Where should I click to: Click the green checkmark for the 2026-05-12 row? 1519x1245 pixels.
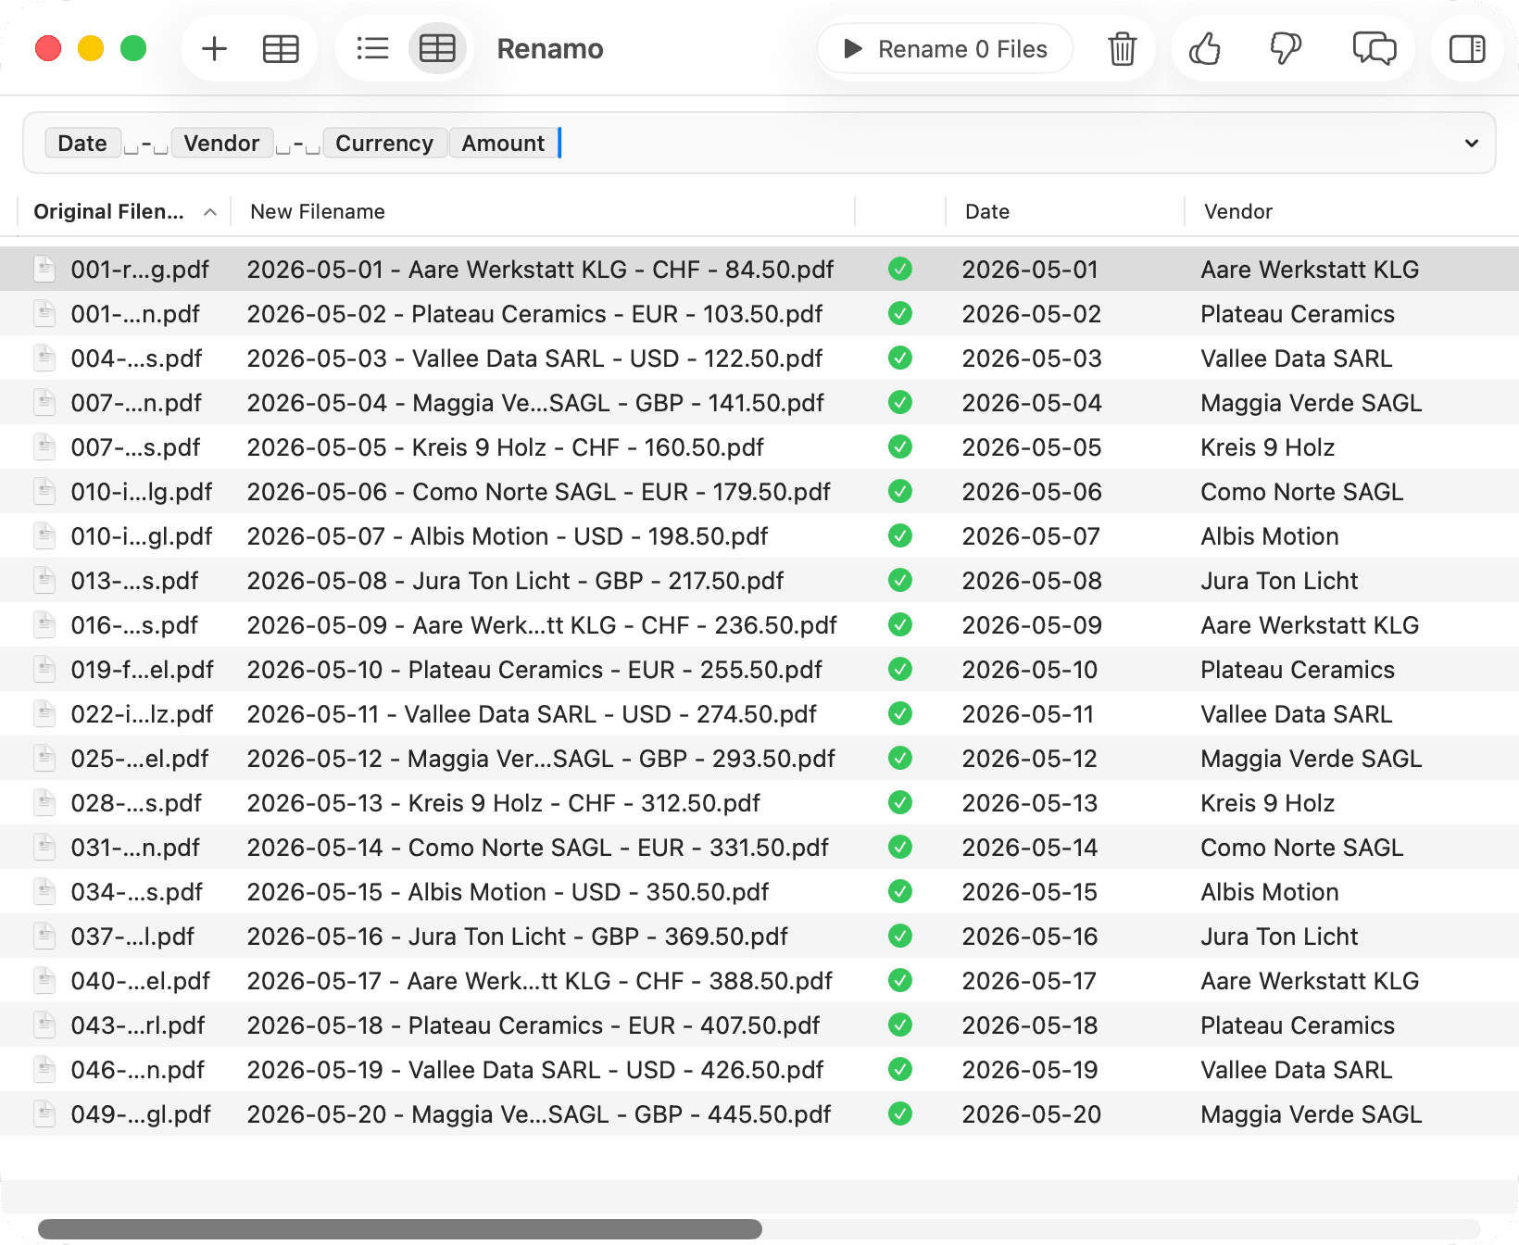900,759
